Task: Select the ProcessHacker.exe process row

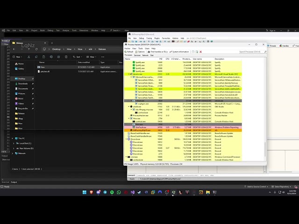Action: [x=183, y=115]
